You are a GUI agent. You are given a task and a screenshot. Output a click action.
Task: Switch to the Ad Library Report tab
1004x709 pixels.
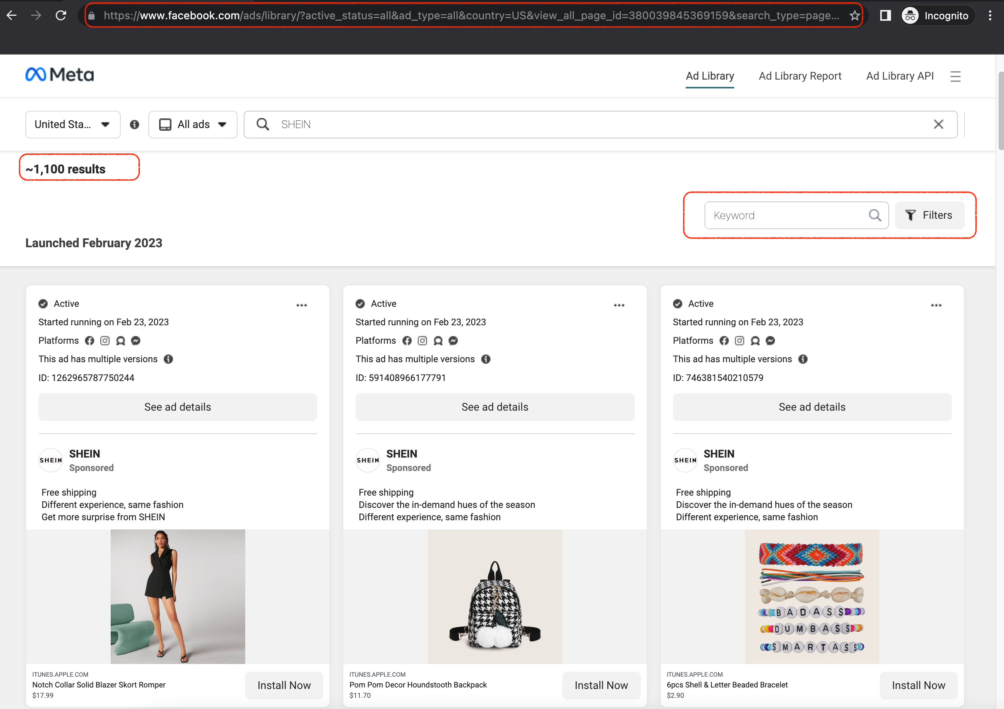click(x=800, y=76)
